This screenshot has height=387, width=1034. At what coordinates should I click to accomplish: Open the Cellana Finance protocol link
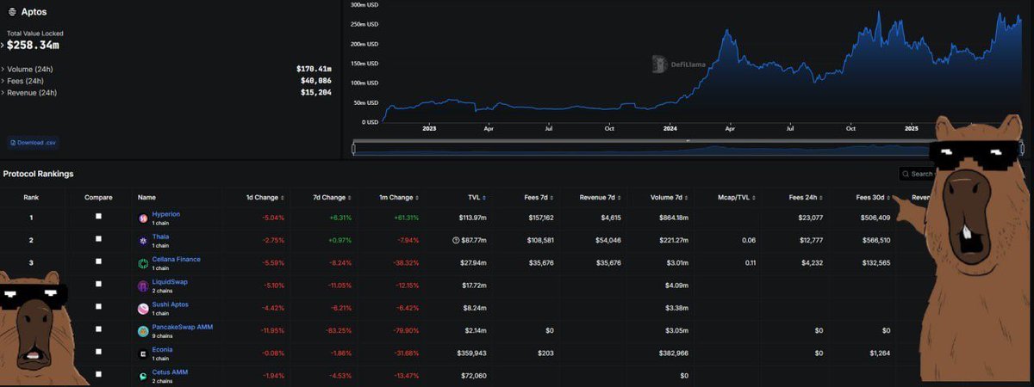[x=176, y=259]
